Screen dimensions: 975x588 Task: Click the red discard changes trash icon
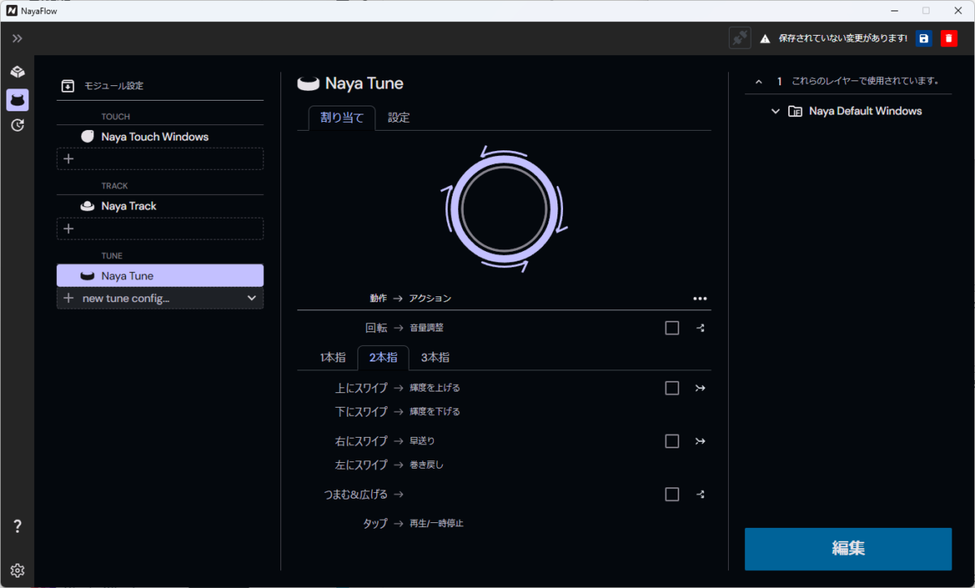tap(949, 38)
